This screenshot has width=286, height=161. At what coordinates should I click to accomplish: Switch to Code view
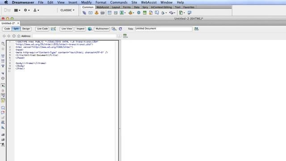(7, 29)
